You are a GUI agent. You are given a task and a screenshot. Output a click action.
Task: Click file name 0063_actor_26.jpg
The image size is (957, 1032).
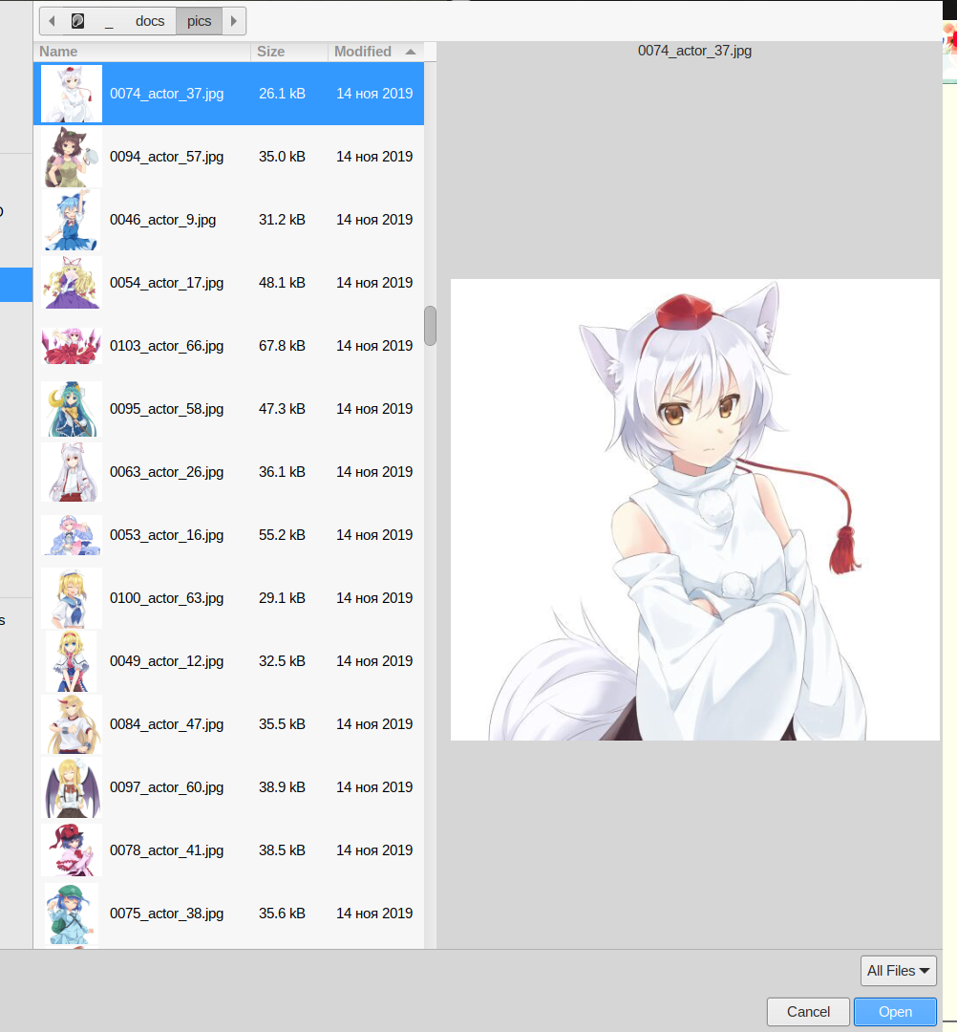(x=166, y=473)
